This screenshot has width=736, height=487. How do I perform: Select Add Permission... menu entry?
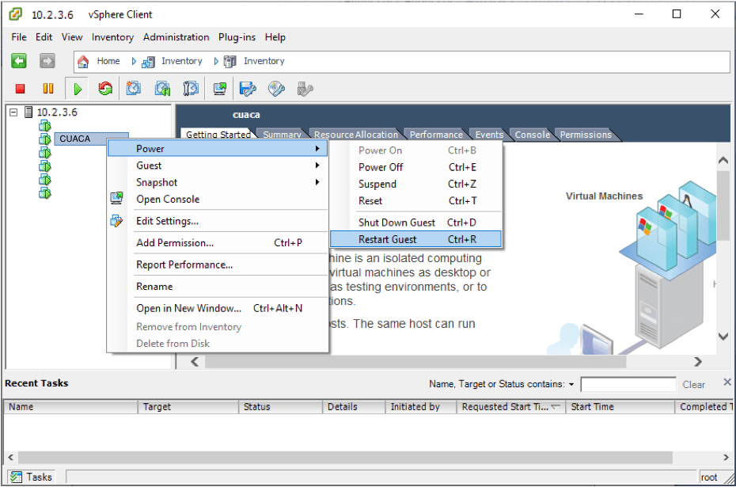(218, 243)
